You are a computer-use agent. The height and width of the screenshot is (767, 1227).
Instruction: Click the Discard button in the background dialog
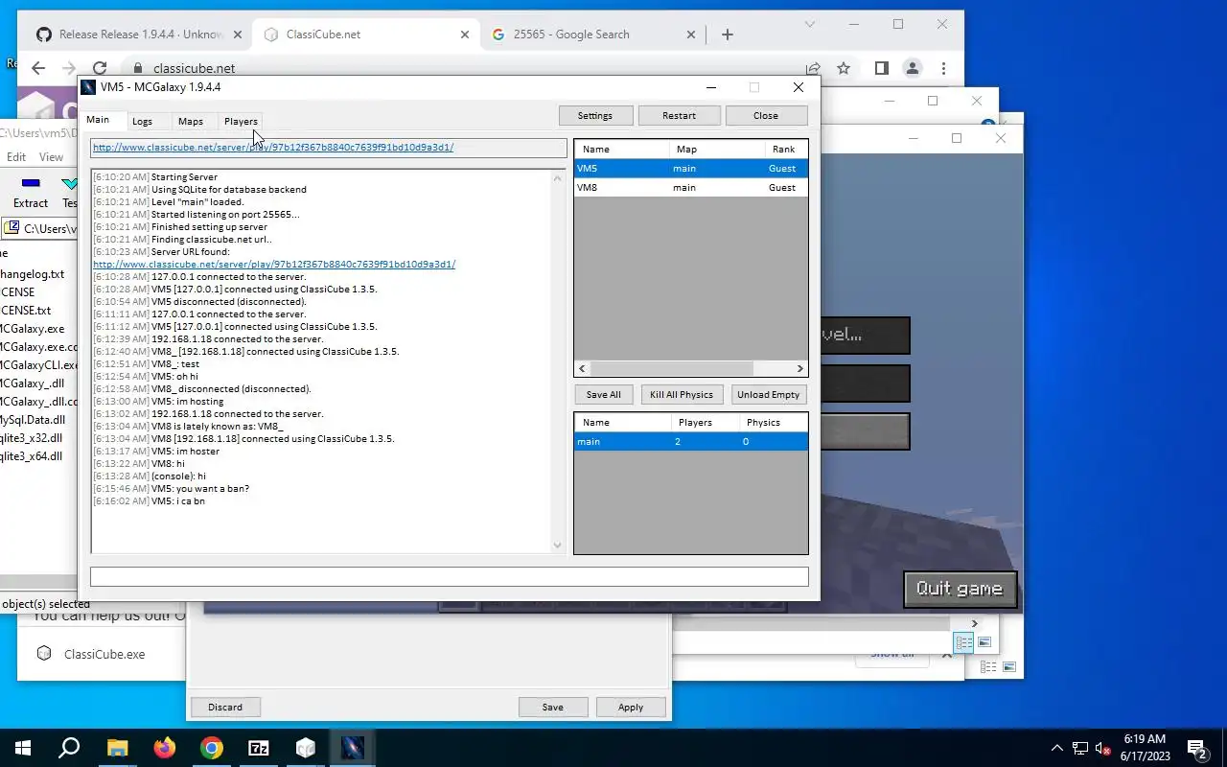(225, 707)
